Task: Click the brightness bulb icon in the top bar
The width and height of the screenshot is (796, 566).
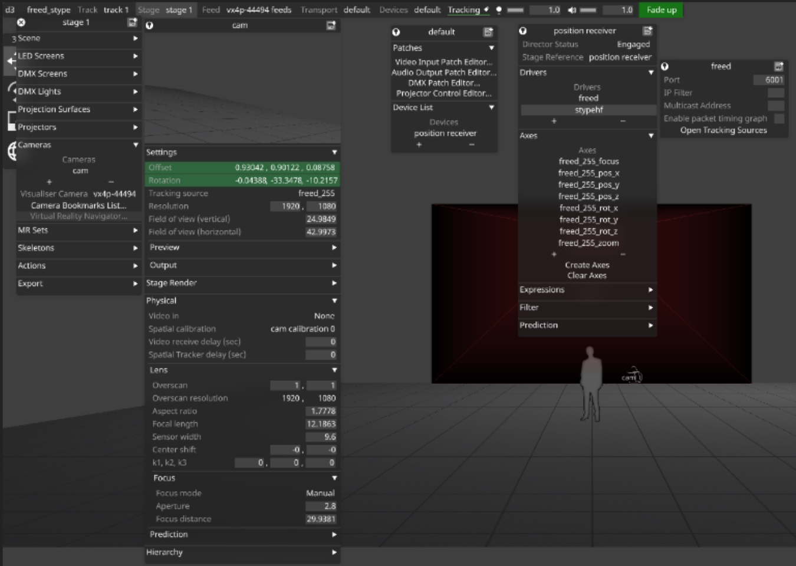Action: 499,10
